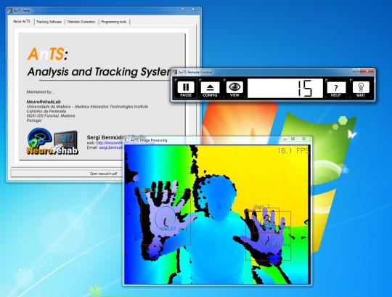392x297 pixels.
Task: Click the QUIT lightbulb button
Action: pyautogui.click(x=361, y=89)
